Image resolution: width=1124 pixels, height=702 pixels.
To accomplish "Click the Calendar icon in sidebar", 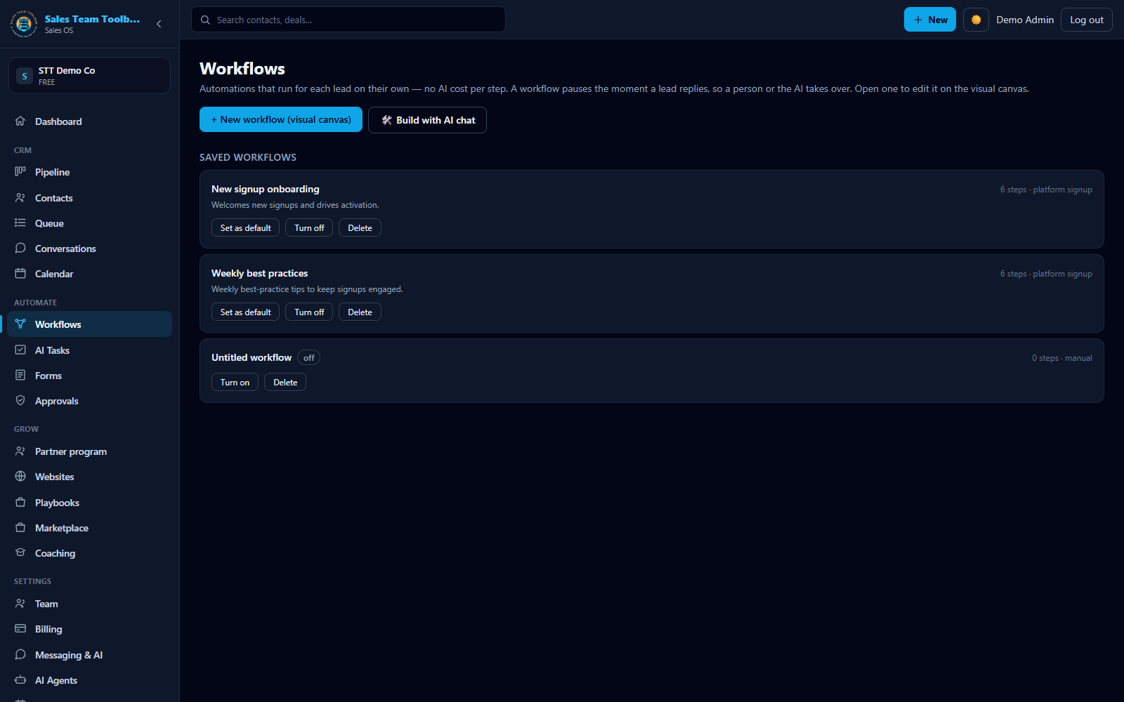I will pyautogui.click(x=20, y=274).
